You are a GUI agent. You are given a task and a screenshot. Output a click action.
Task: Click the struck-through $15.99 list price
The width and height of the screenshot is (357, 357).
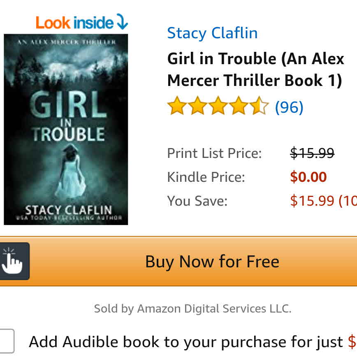pyautogui.click(x=312, y=153)
